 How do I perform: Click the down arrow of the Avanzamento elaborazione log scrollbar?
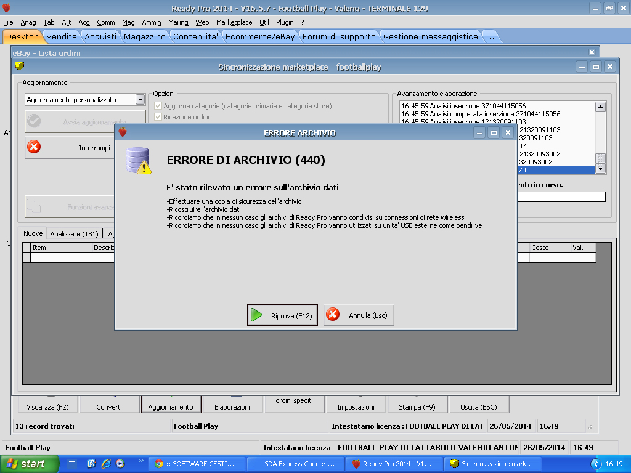click(600, 169)
